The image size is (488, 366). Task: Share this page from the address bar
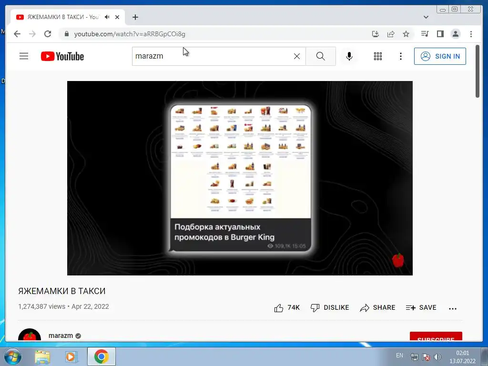click(x=391, y=34)
